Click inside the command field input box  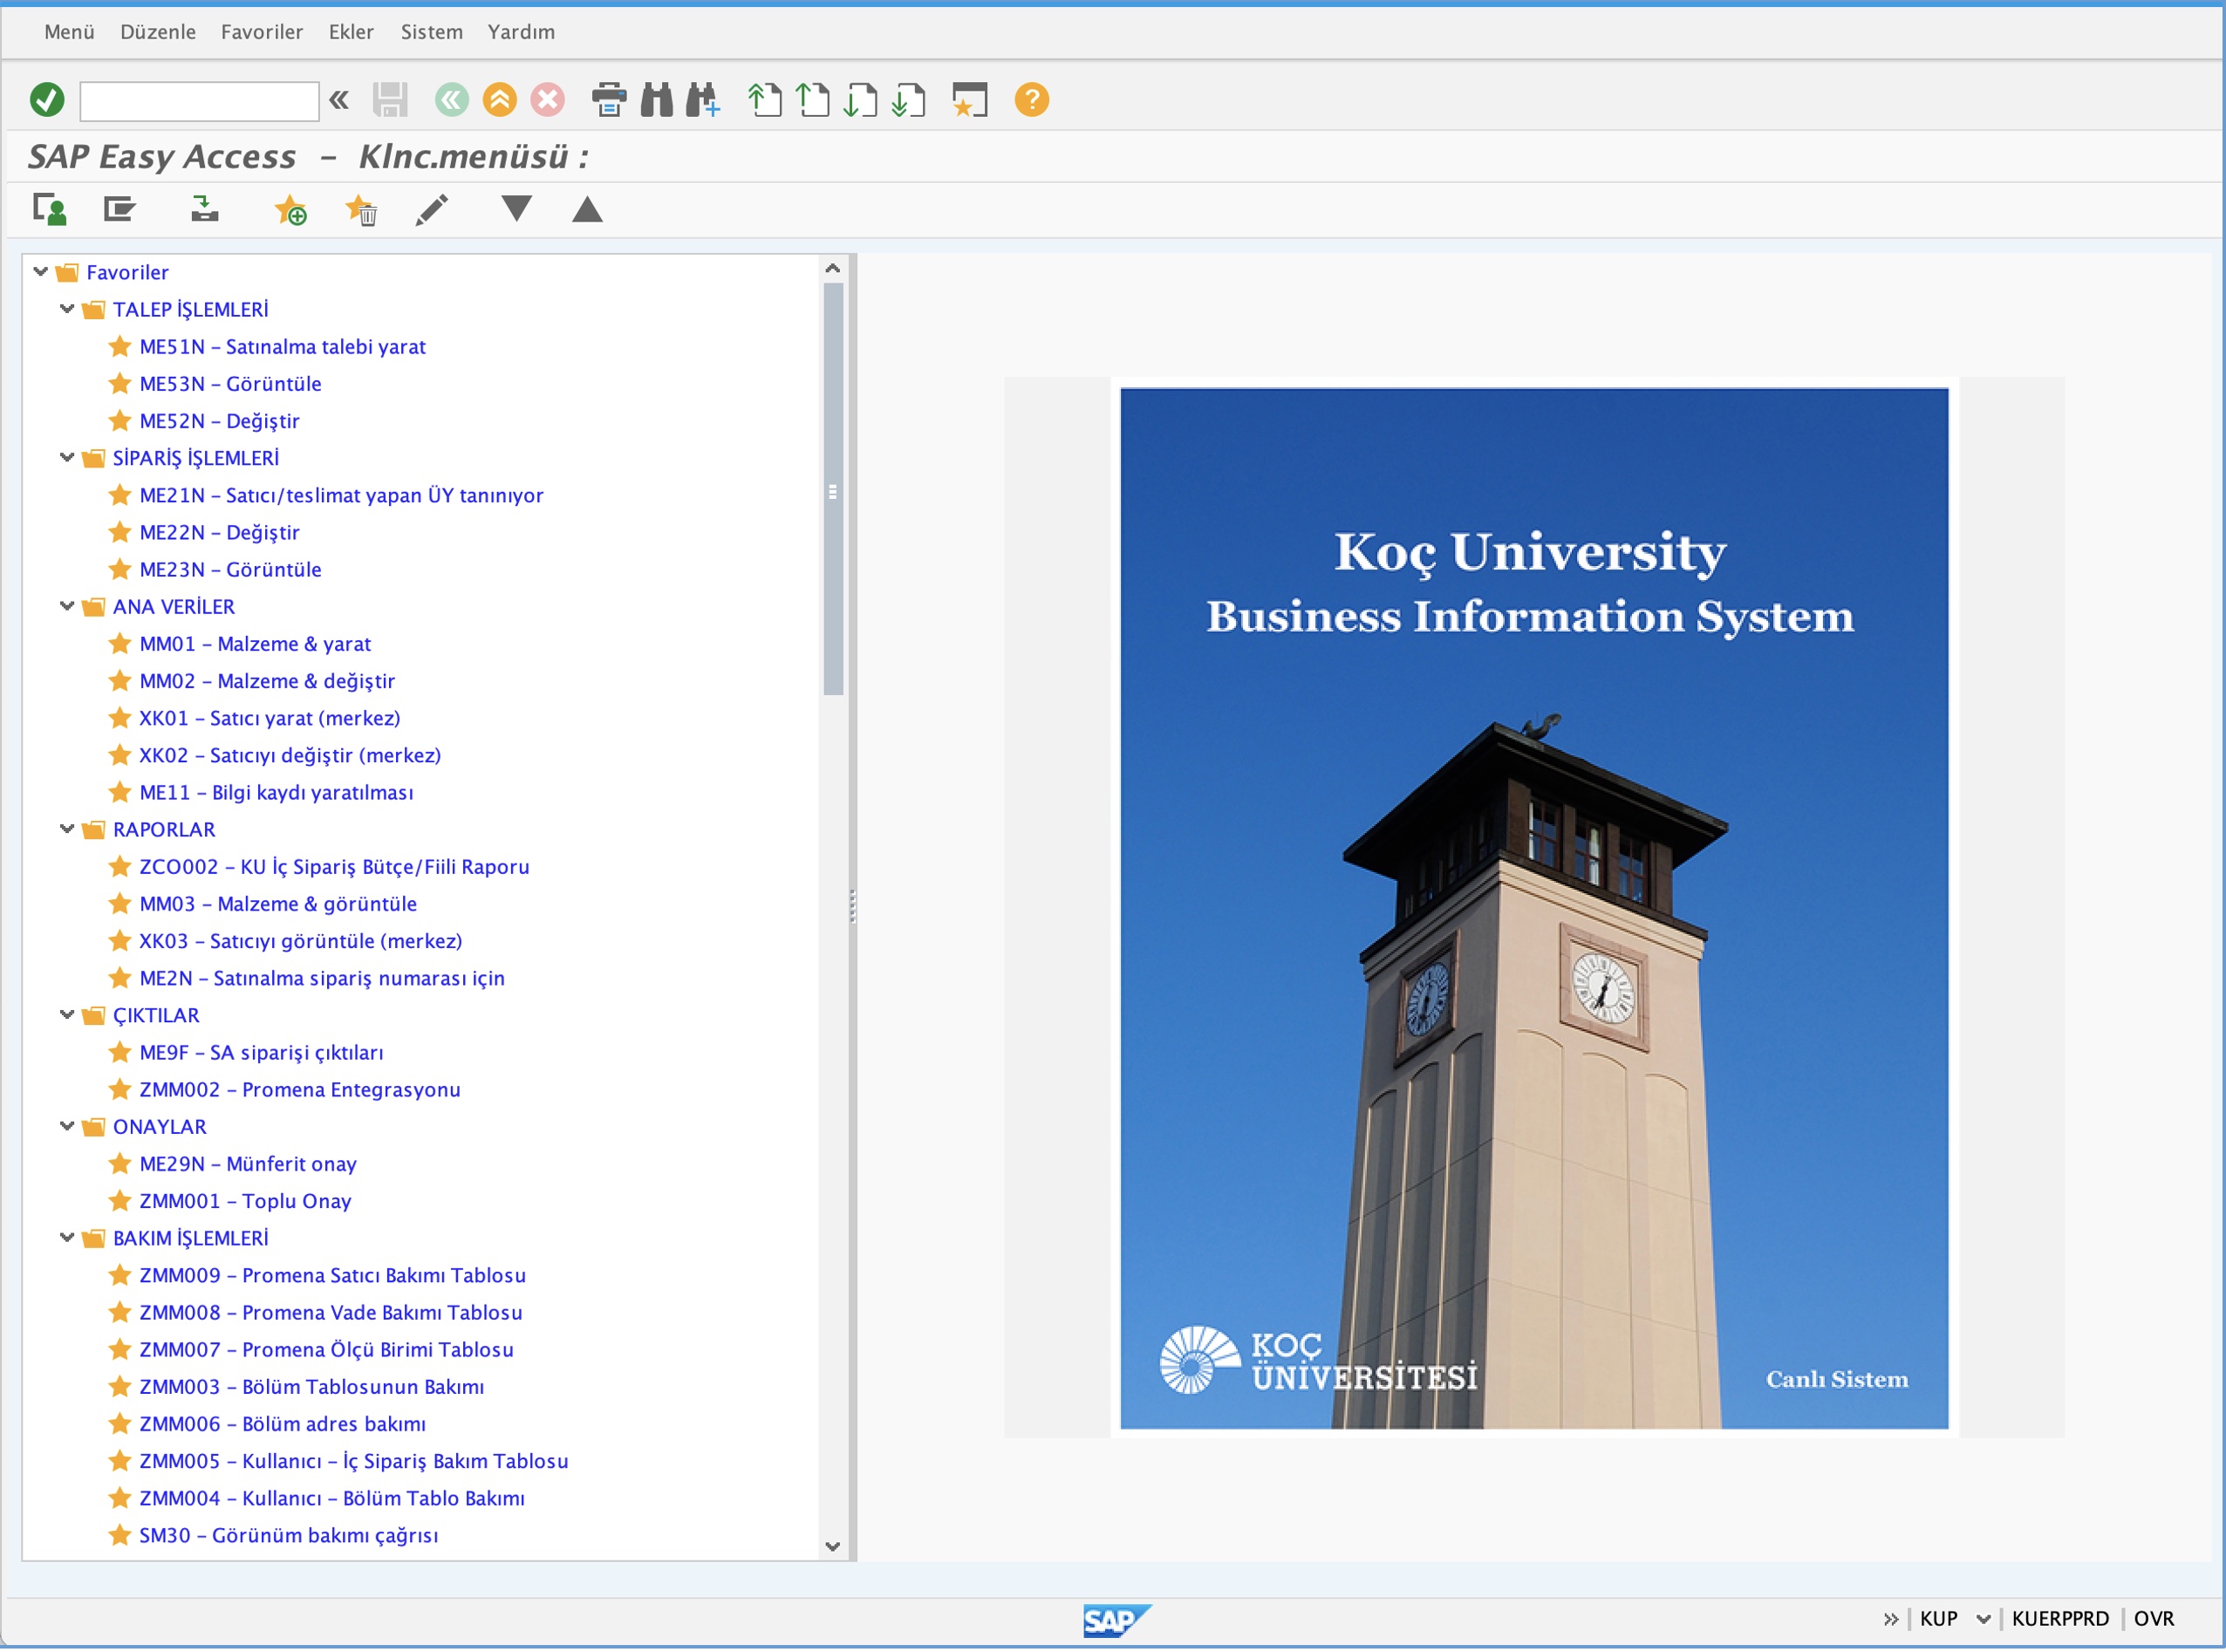198,99
